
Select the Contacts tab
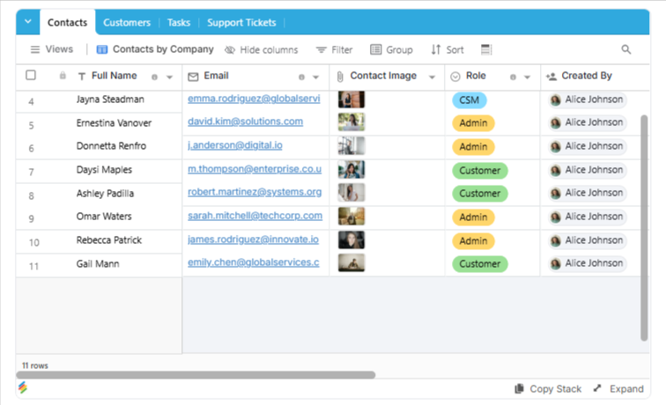pos(67,23)
